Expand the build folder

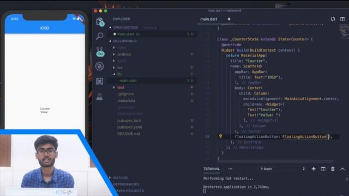tap(114, 61)
